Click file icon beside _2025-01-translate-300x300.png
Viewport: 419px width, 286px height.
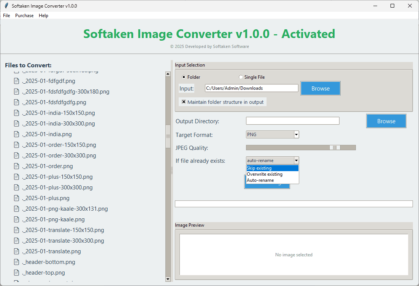point(17,241)
